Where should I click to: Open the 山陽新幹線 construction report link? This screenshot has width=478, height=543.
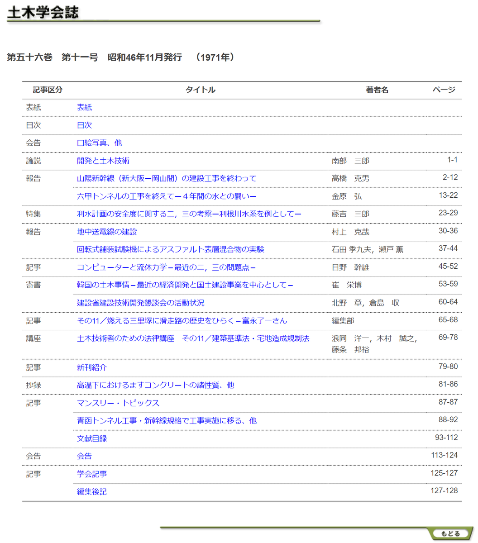pos(167,178)
